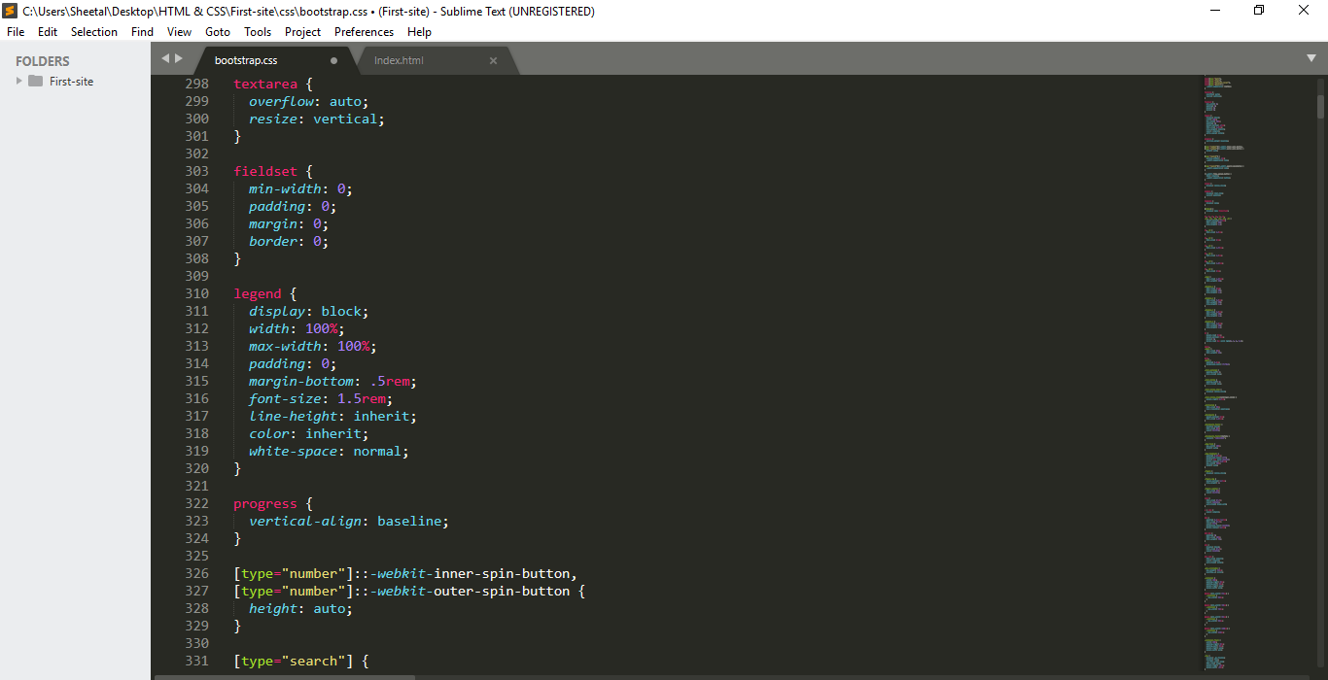Expand the First-site folder tree arrow
The image size is (1328, 680).
(x=19, y=82)
